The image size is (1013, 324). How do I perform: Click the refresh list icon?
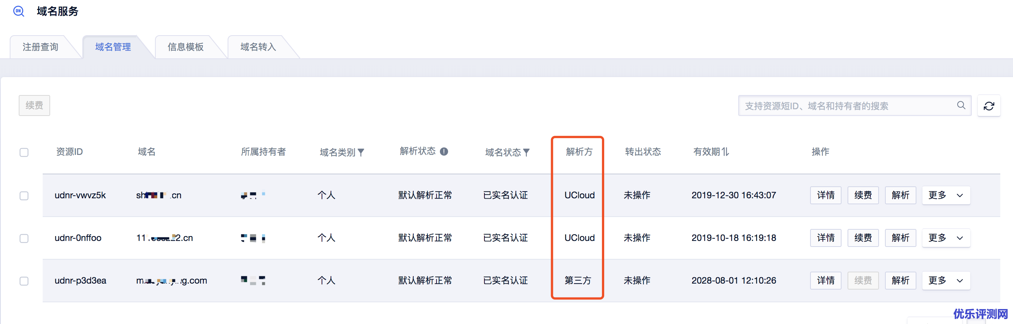tap(989, 106)
